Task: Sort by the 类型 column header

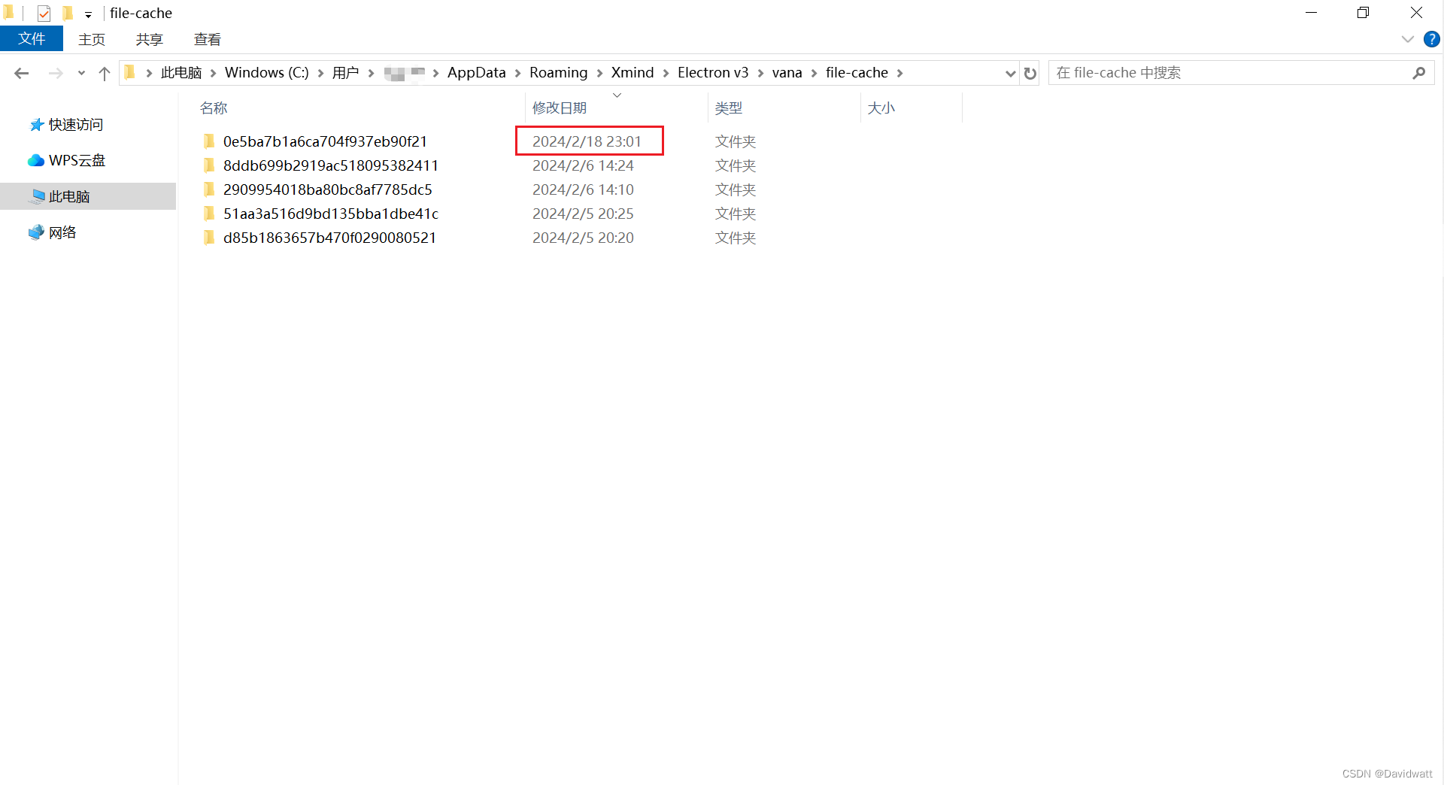Action: pyautogui.click(x=728, y=108)
